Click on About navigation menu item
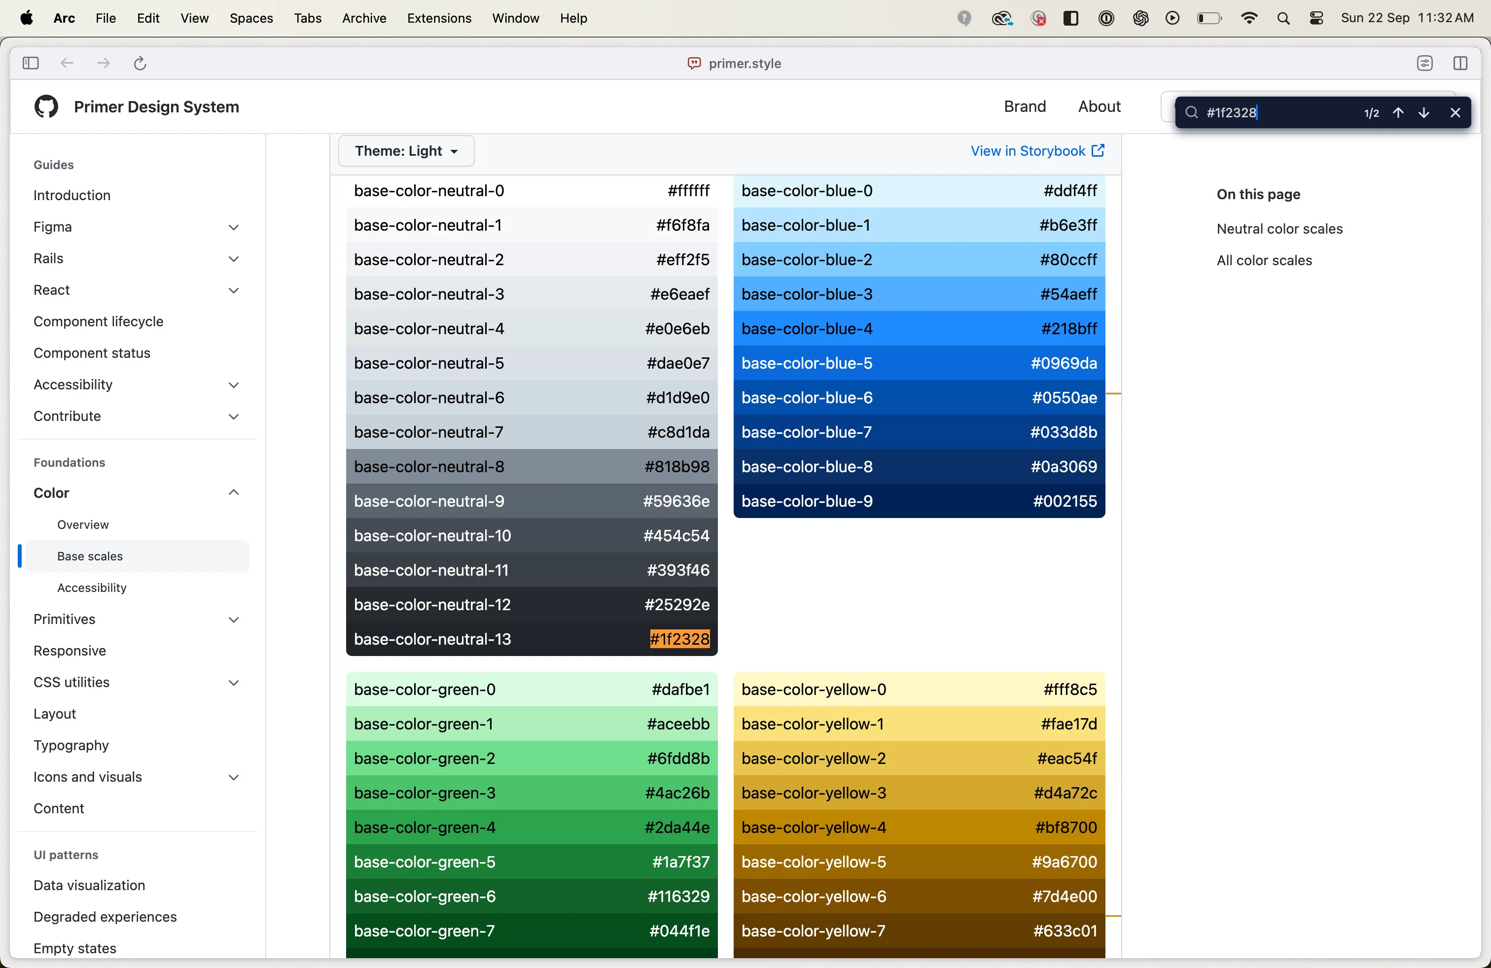The width and height of the screenshot is (1491, 968). click(1099, 106)
